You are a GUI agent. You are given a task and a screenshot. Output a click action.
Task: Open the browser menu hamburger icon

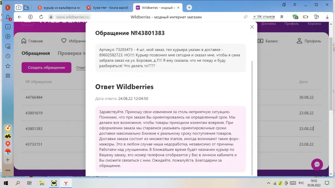point(295,4)
